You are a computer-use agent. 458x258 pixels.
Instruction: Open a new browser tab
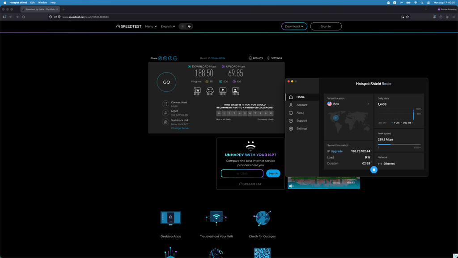64,9
